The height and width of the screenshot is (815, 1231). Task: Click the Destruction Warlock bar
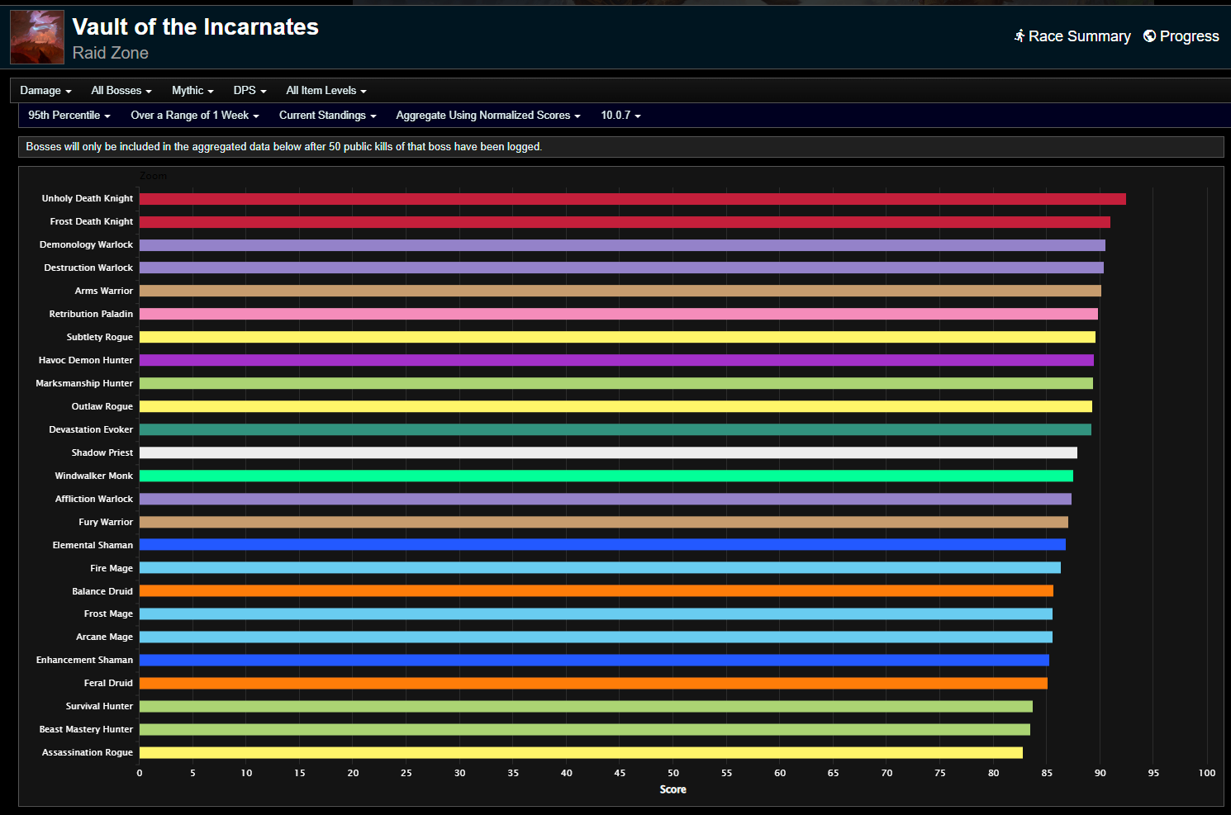621,268
